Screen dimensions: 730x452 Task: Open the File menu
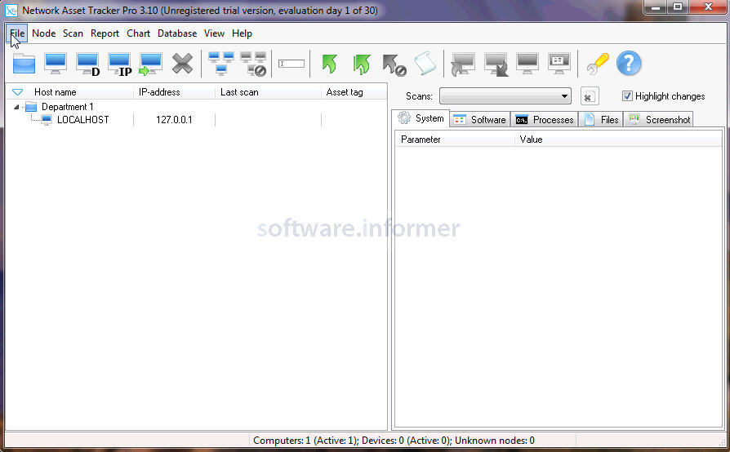coord(17,33)
